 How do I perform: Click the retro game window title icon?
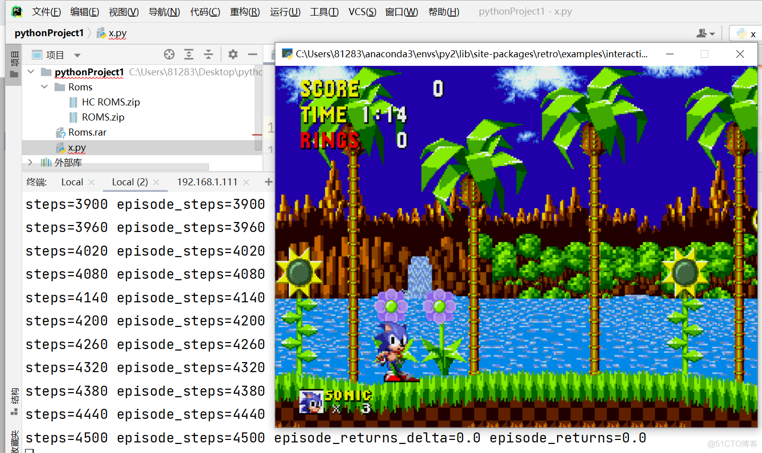pyautogui.click(x=287, y=54)
